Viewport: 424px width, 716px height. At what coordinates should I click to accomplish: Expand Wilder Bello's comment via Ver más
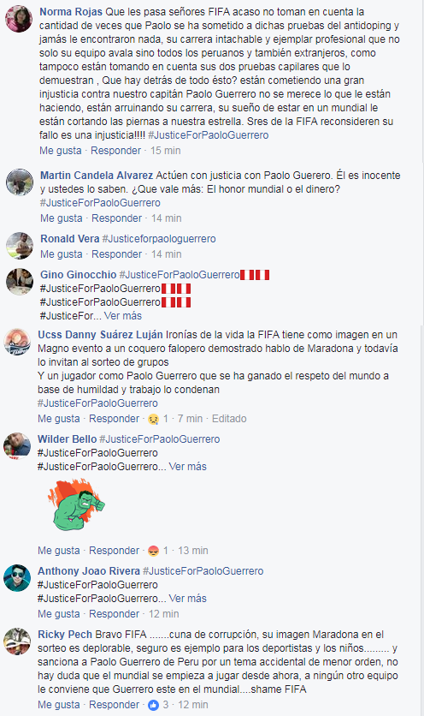click(x=187, y=466)
